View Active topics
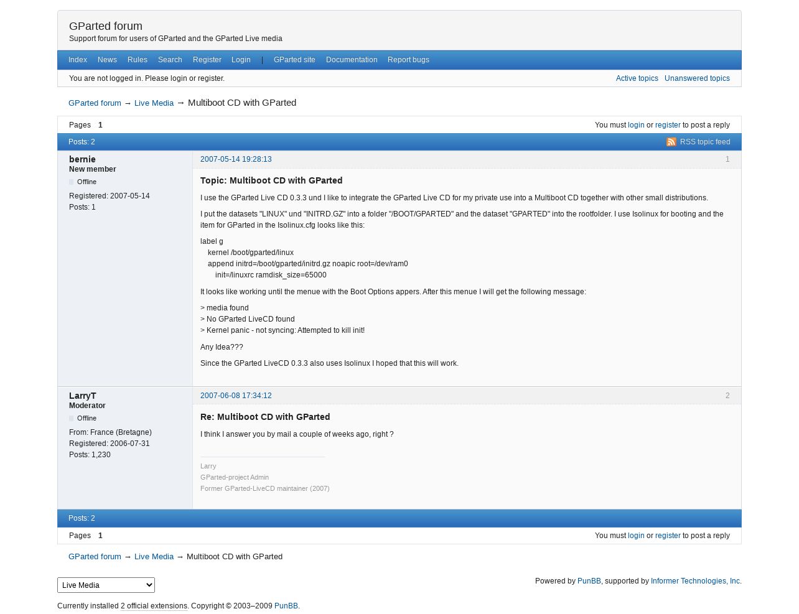The image size is (799, 614). (x=637, y=78)
